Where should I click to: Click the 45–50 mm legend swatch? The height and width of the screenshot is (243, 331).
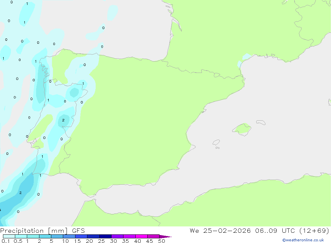pos(154,236)
